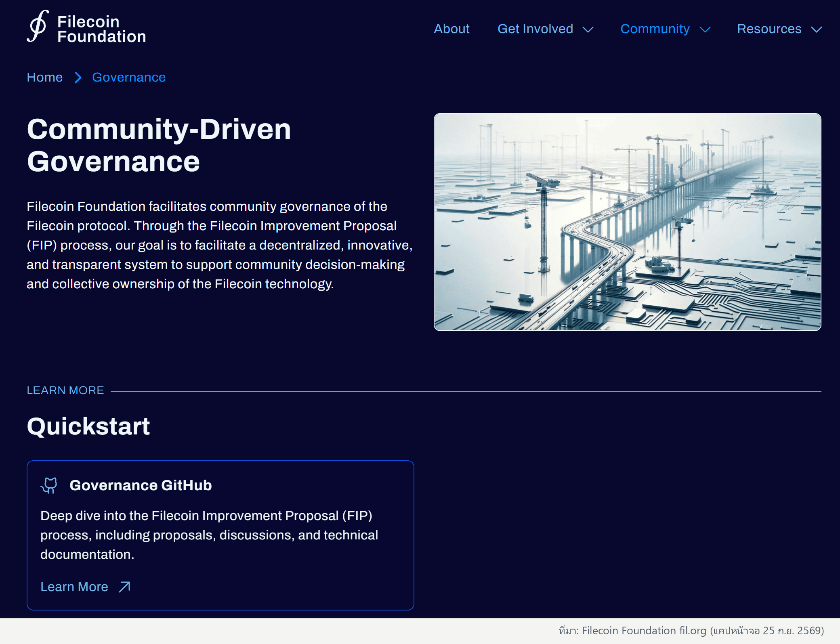
Task: Open the Community menu label
Action: click(x=655, y=29)
